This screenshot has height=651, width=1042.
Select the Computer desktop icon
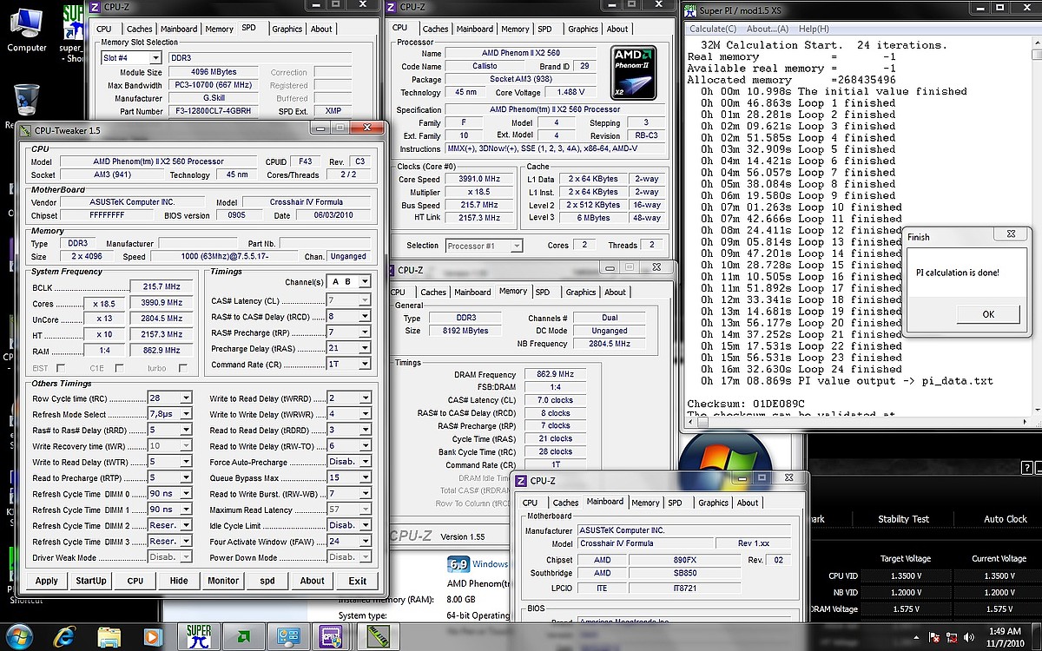27,30
